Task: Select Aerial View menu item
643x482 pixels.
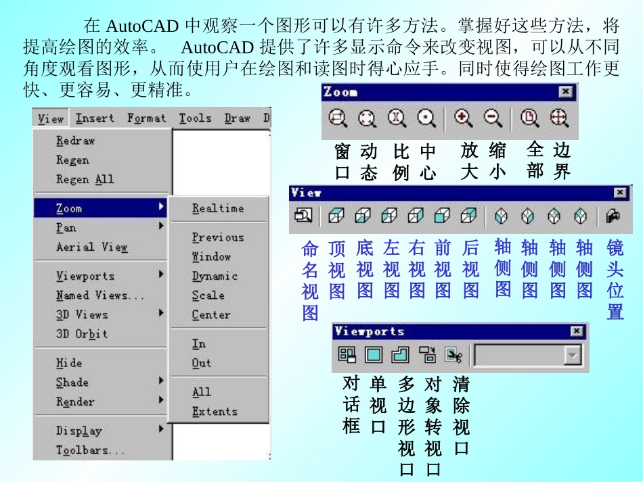Action: tap(100, 247)
